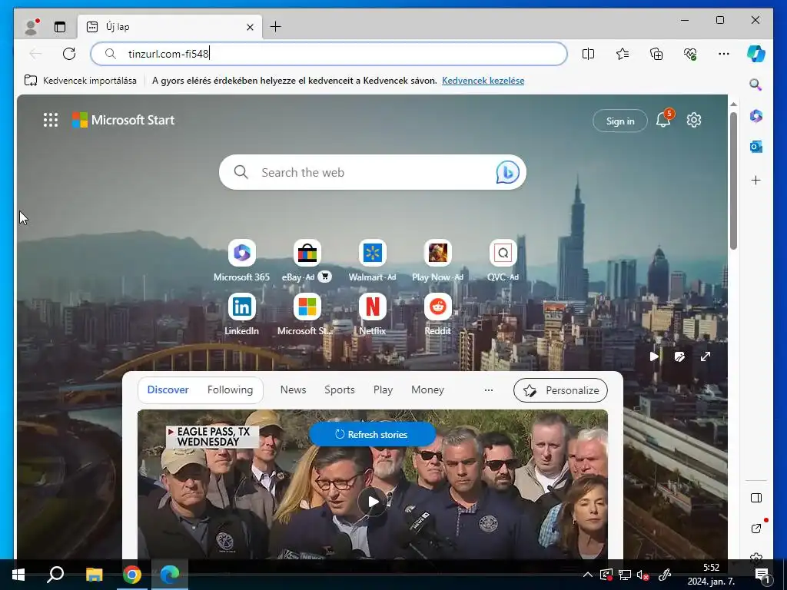
Task: Close the Új lap tab
Action: [250, 27]
